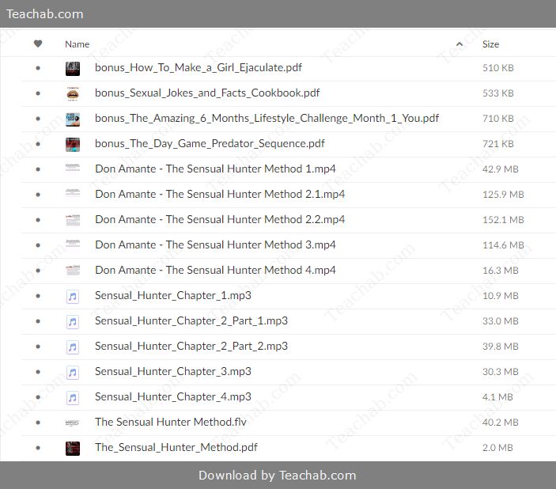
Task: Sort the file list by Size header
Action: point(490,44)
